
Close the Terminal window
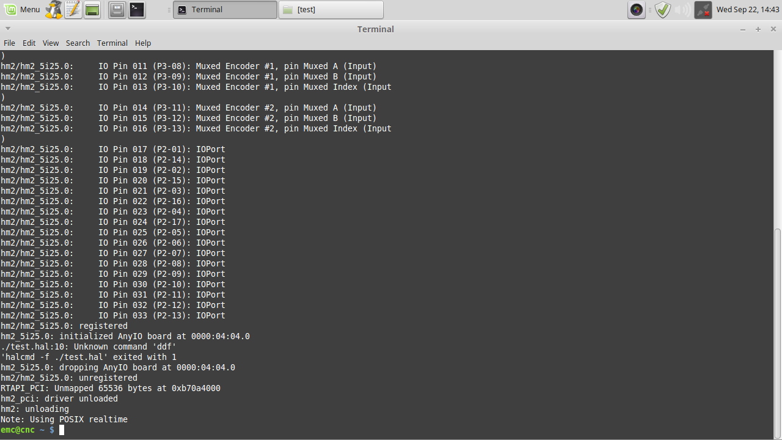click(x=773, y=29)
